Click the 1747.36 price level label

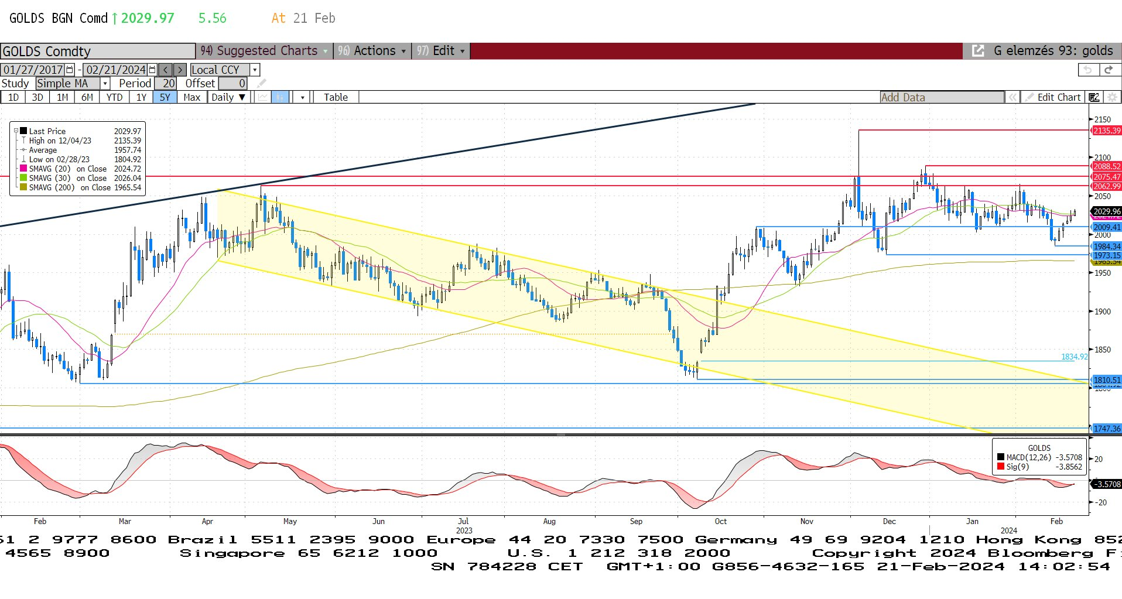[1107, 429]
